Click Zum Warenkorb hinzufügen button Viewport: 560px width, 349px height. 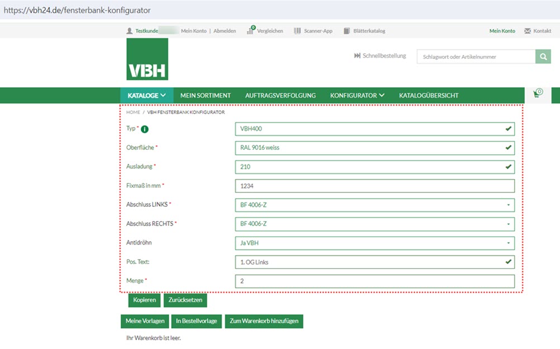tap(264, 321)
